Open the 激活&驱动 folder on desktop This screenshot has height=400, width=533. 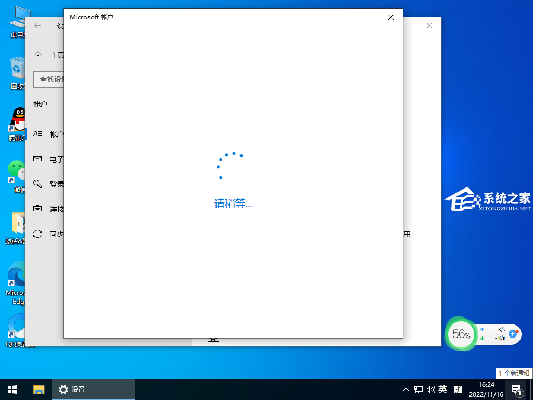pos(17,223)
